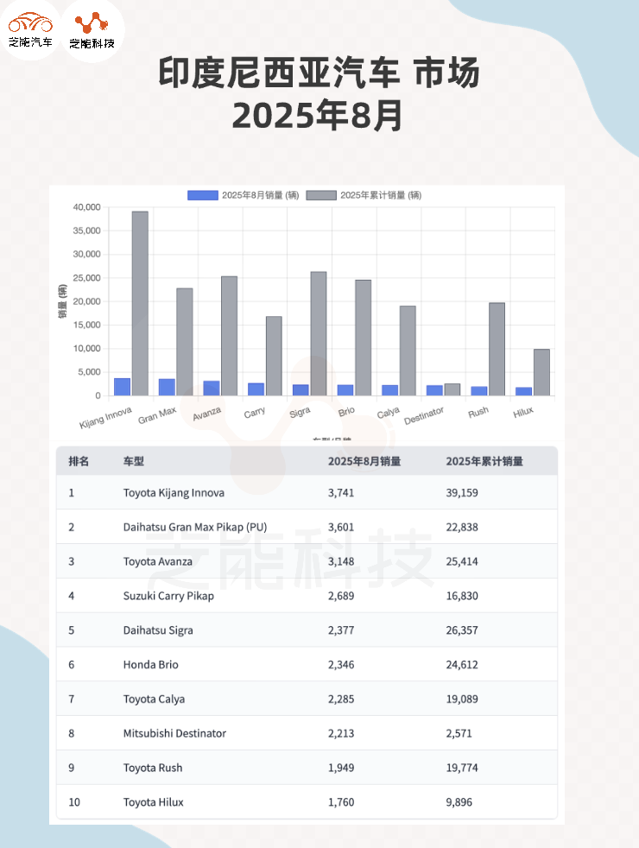Toggle the gray 2025年累计销量 legend swatch
The height and width of the screenshot is (848, 639).
coord(321,195)
